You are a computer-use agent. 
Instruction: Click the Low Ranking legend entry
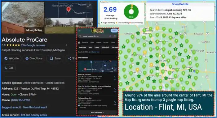coord(136,23)
